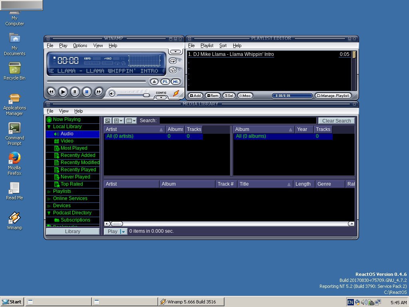Expand the Online Services tree node
Viewport: 409px width, 307px height.
(49, 198)
